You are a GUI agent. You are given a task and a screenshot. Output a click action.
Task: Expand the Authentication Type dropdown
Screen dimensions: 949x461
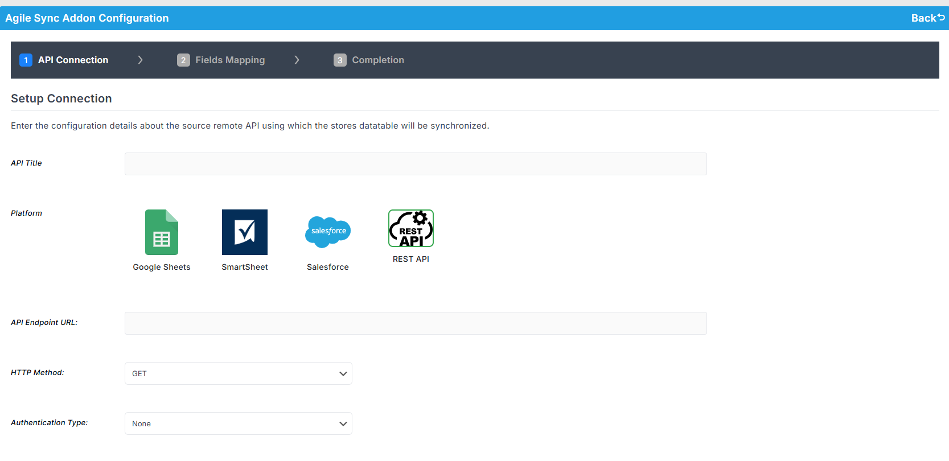[238, 423]
